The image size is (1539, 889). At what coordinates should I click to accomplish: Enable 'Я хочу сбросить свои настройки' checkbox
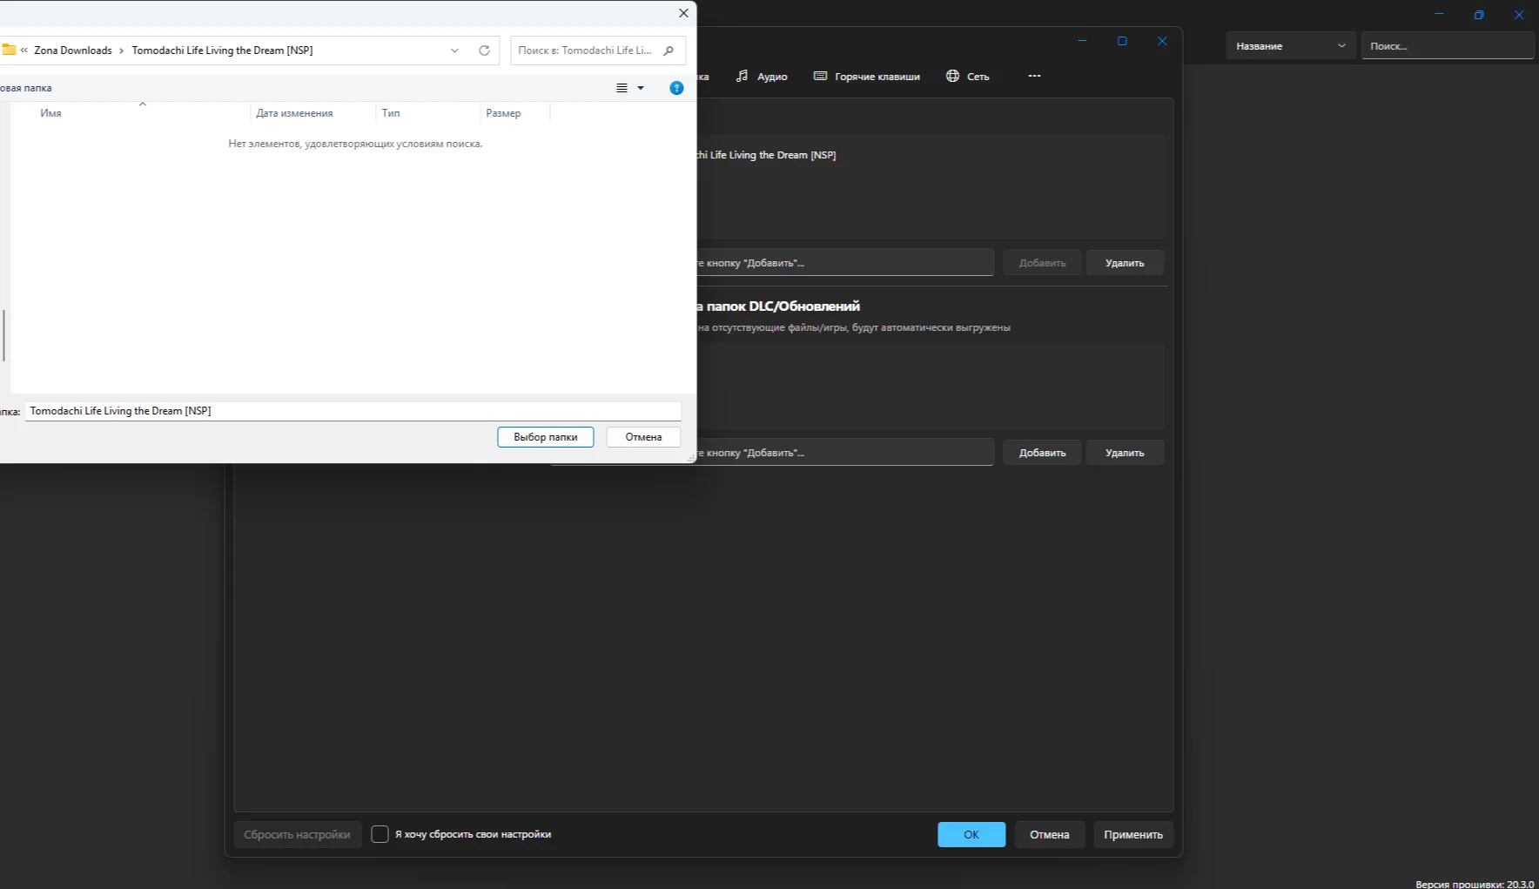point(380,834)
